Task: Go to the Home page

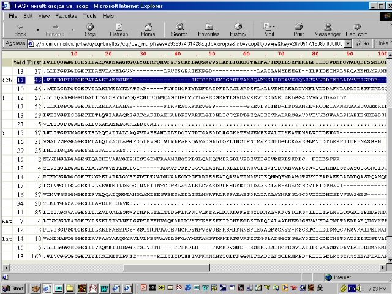Action: click(x=148, y=29)
